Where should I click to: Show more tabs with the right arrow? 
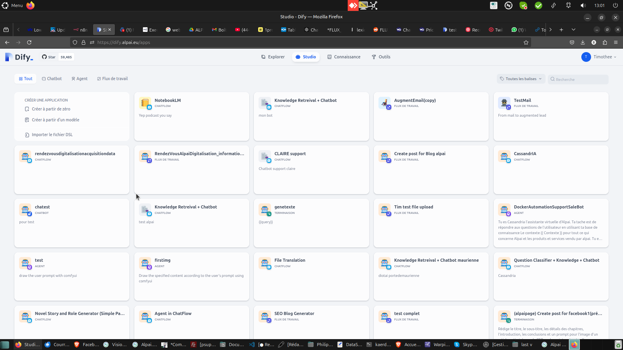pyautogui.click(x=550, y=30)
